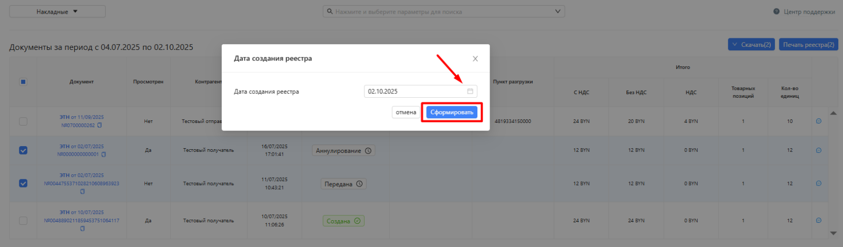Image resolution: width=843 pixels, height=247 pixels.
Task: Open the calendar icon in the date field
Action: pos(470,91)
